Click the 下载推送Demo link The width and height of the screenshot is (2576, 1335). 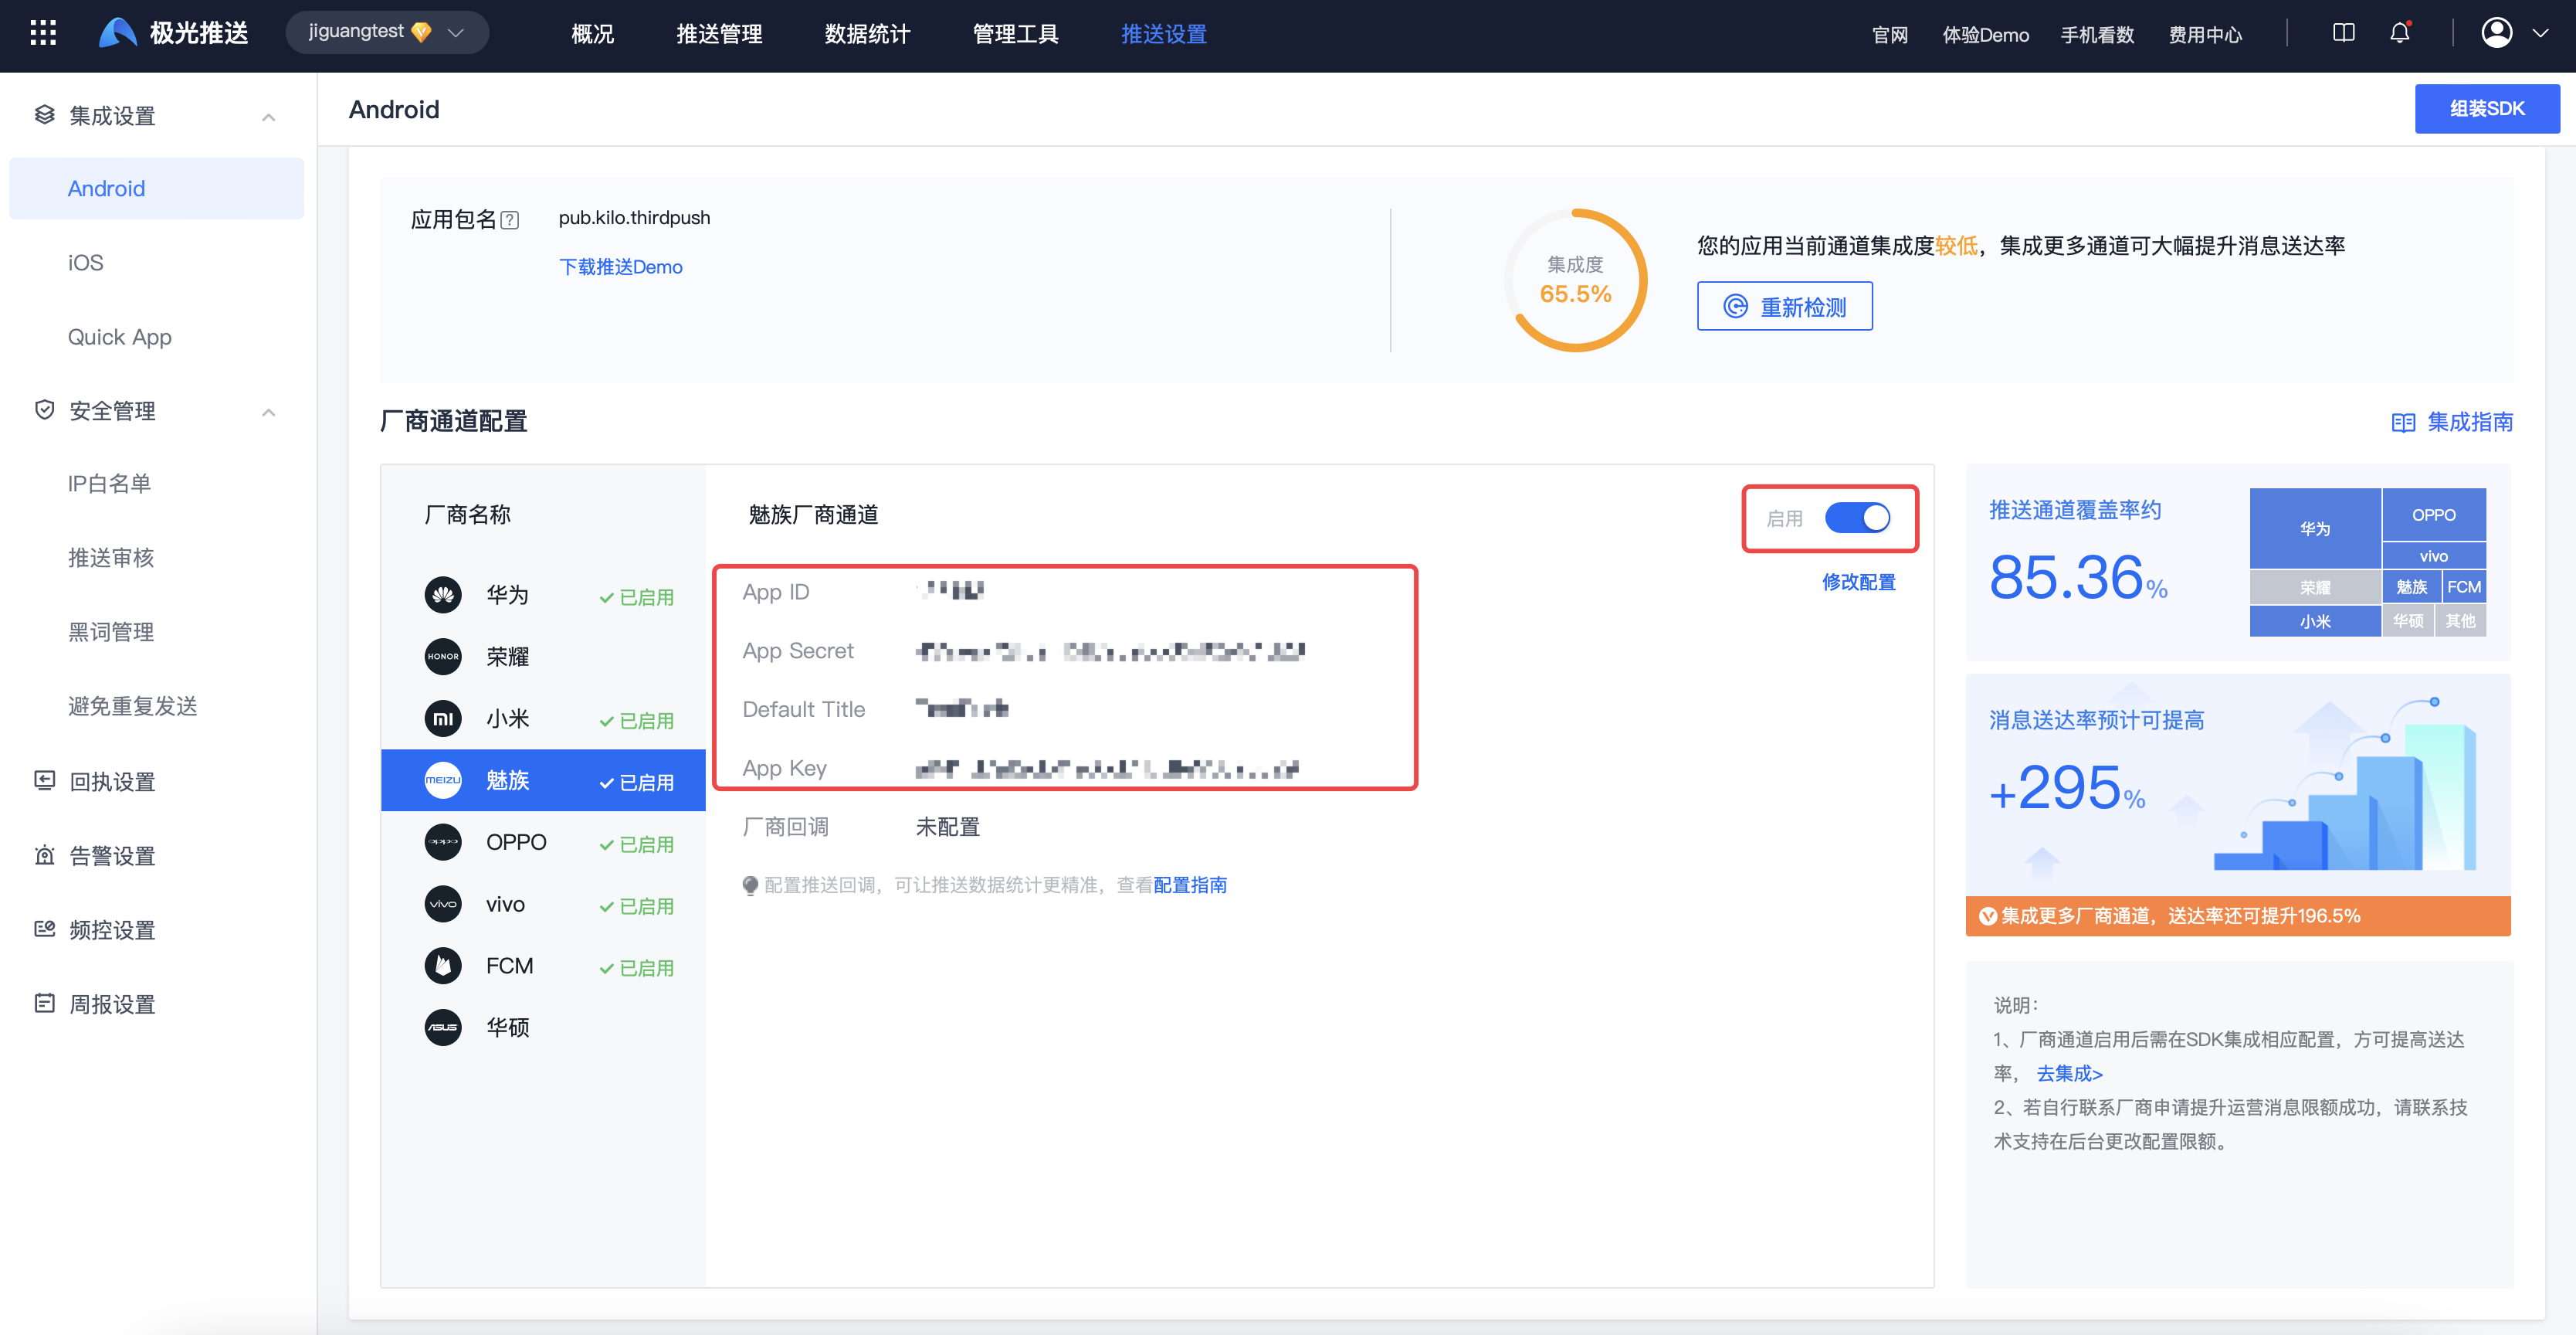click(620, 267)
